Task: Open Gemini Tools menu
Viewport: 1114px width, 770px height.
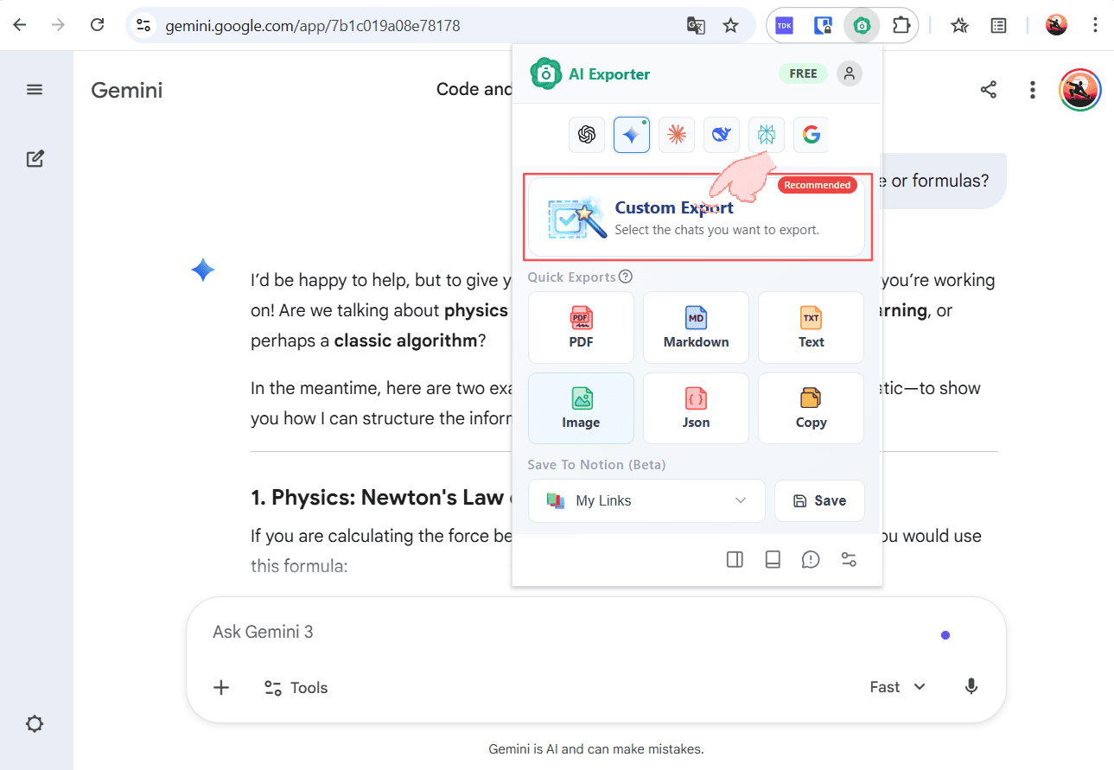Action: 296,688
